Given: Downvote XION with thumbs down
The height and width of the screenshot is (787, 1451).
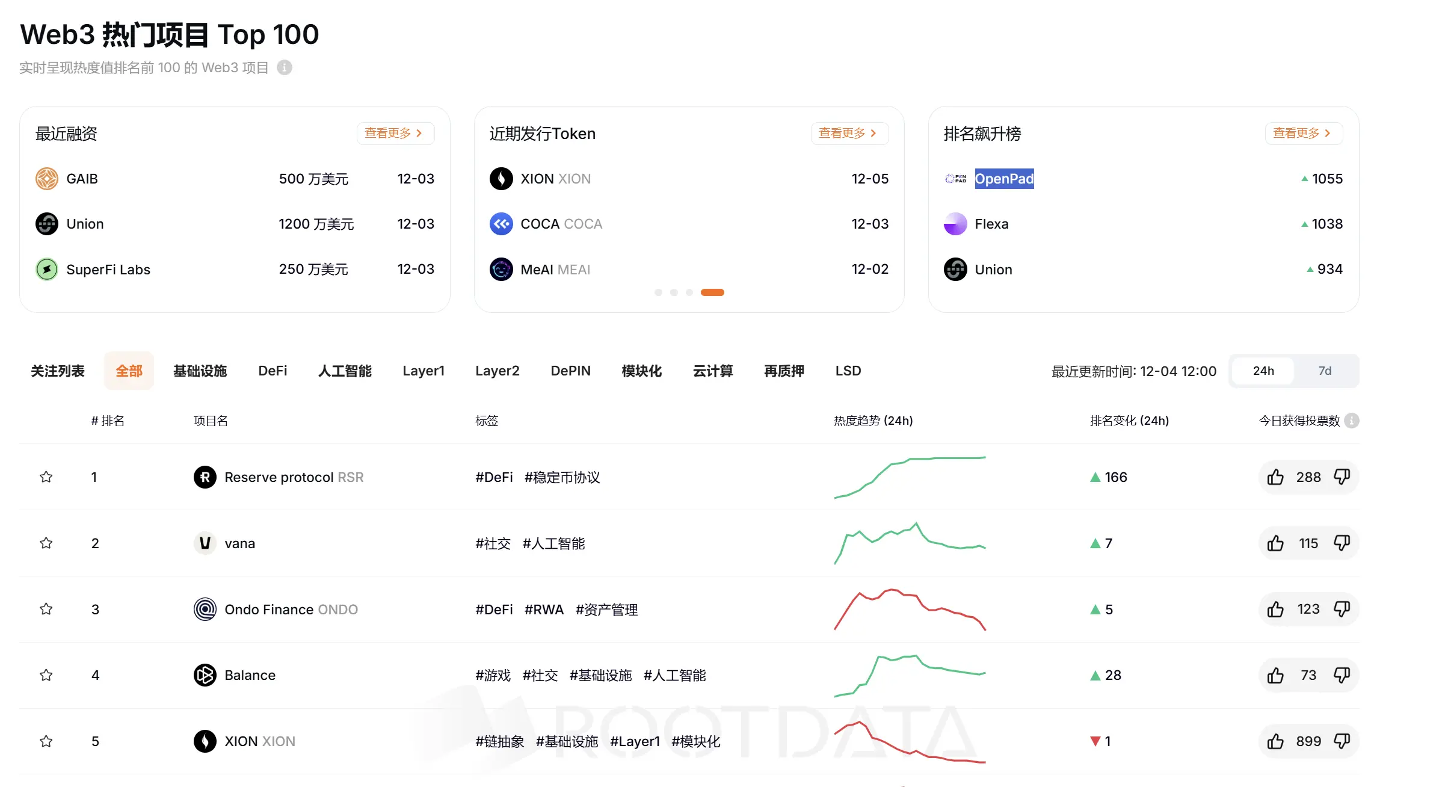Looking at the screenshot, I should coord(1343,741).
